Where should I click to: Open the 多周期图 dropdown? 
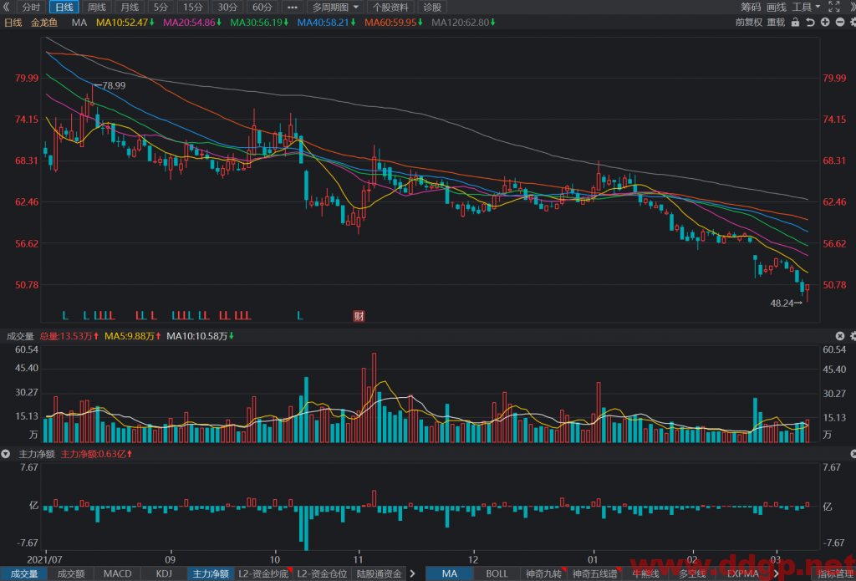(336, 7)
